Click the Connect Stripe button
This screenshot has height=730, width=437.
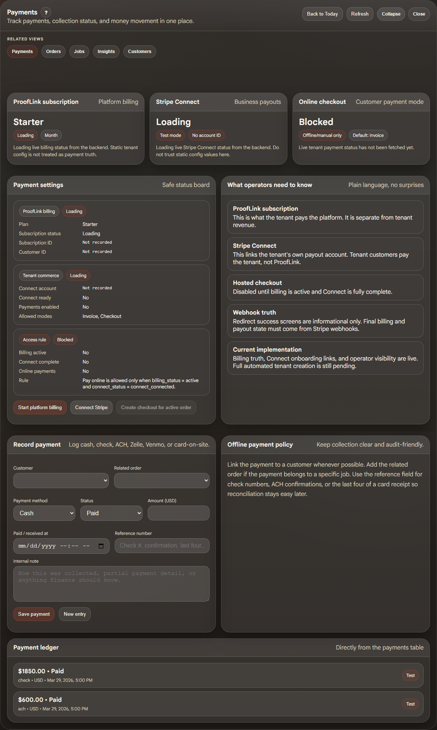coord(91,408)
